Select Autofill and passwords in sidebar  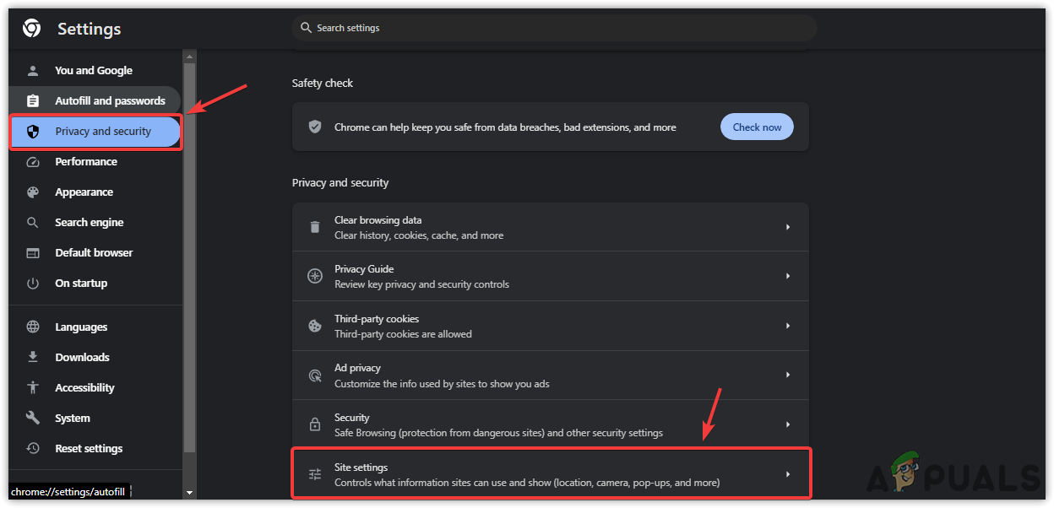click(110, 101)
